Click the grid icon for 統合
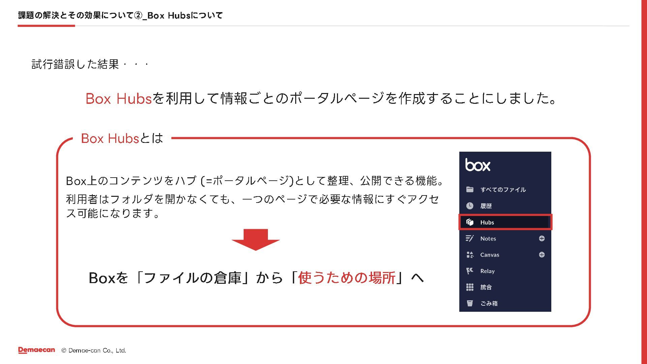The height and width of the screenshot is (364, 647). [x=470, y=287]
